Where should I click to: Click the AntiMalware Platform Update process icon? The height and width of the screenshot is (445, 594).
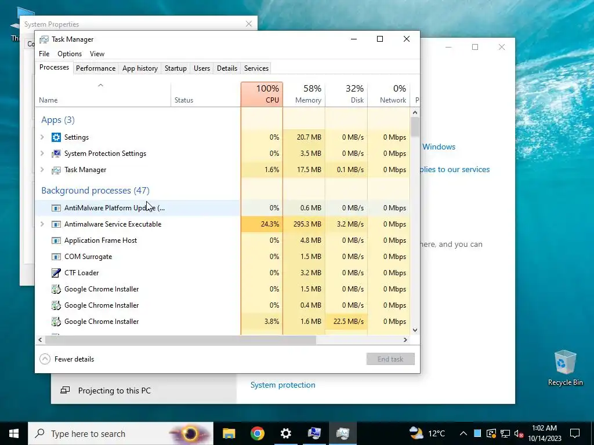click(x=56, y=208)
